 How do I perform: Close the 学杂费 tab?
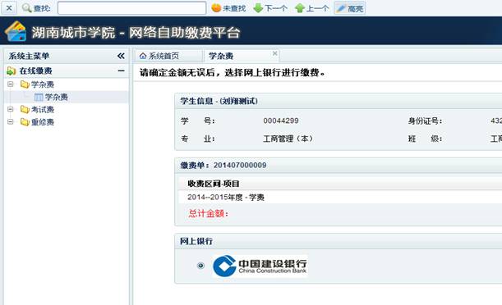click(274, 53)
